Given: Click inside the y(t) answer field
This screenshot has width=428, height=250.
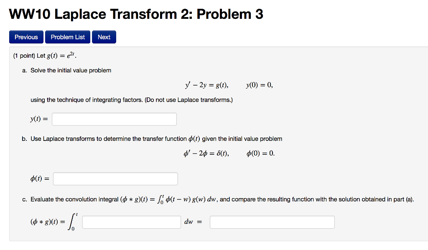Looking at the screenshot, I should (x=114, y=119).
